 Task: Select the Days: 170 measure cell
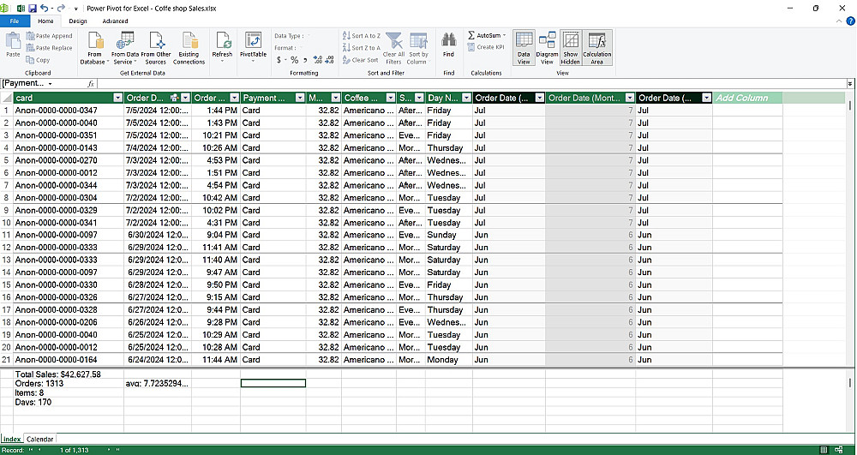(69, 402)
